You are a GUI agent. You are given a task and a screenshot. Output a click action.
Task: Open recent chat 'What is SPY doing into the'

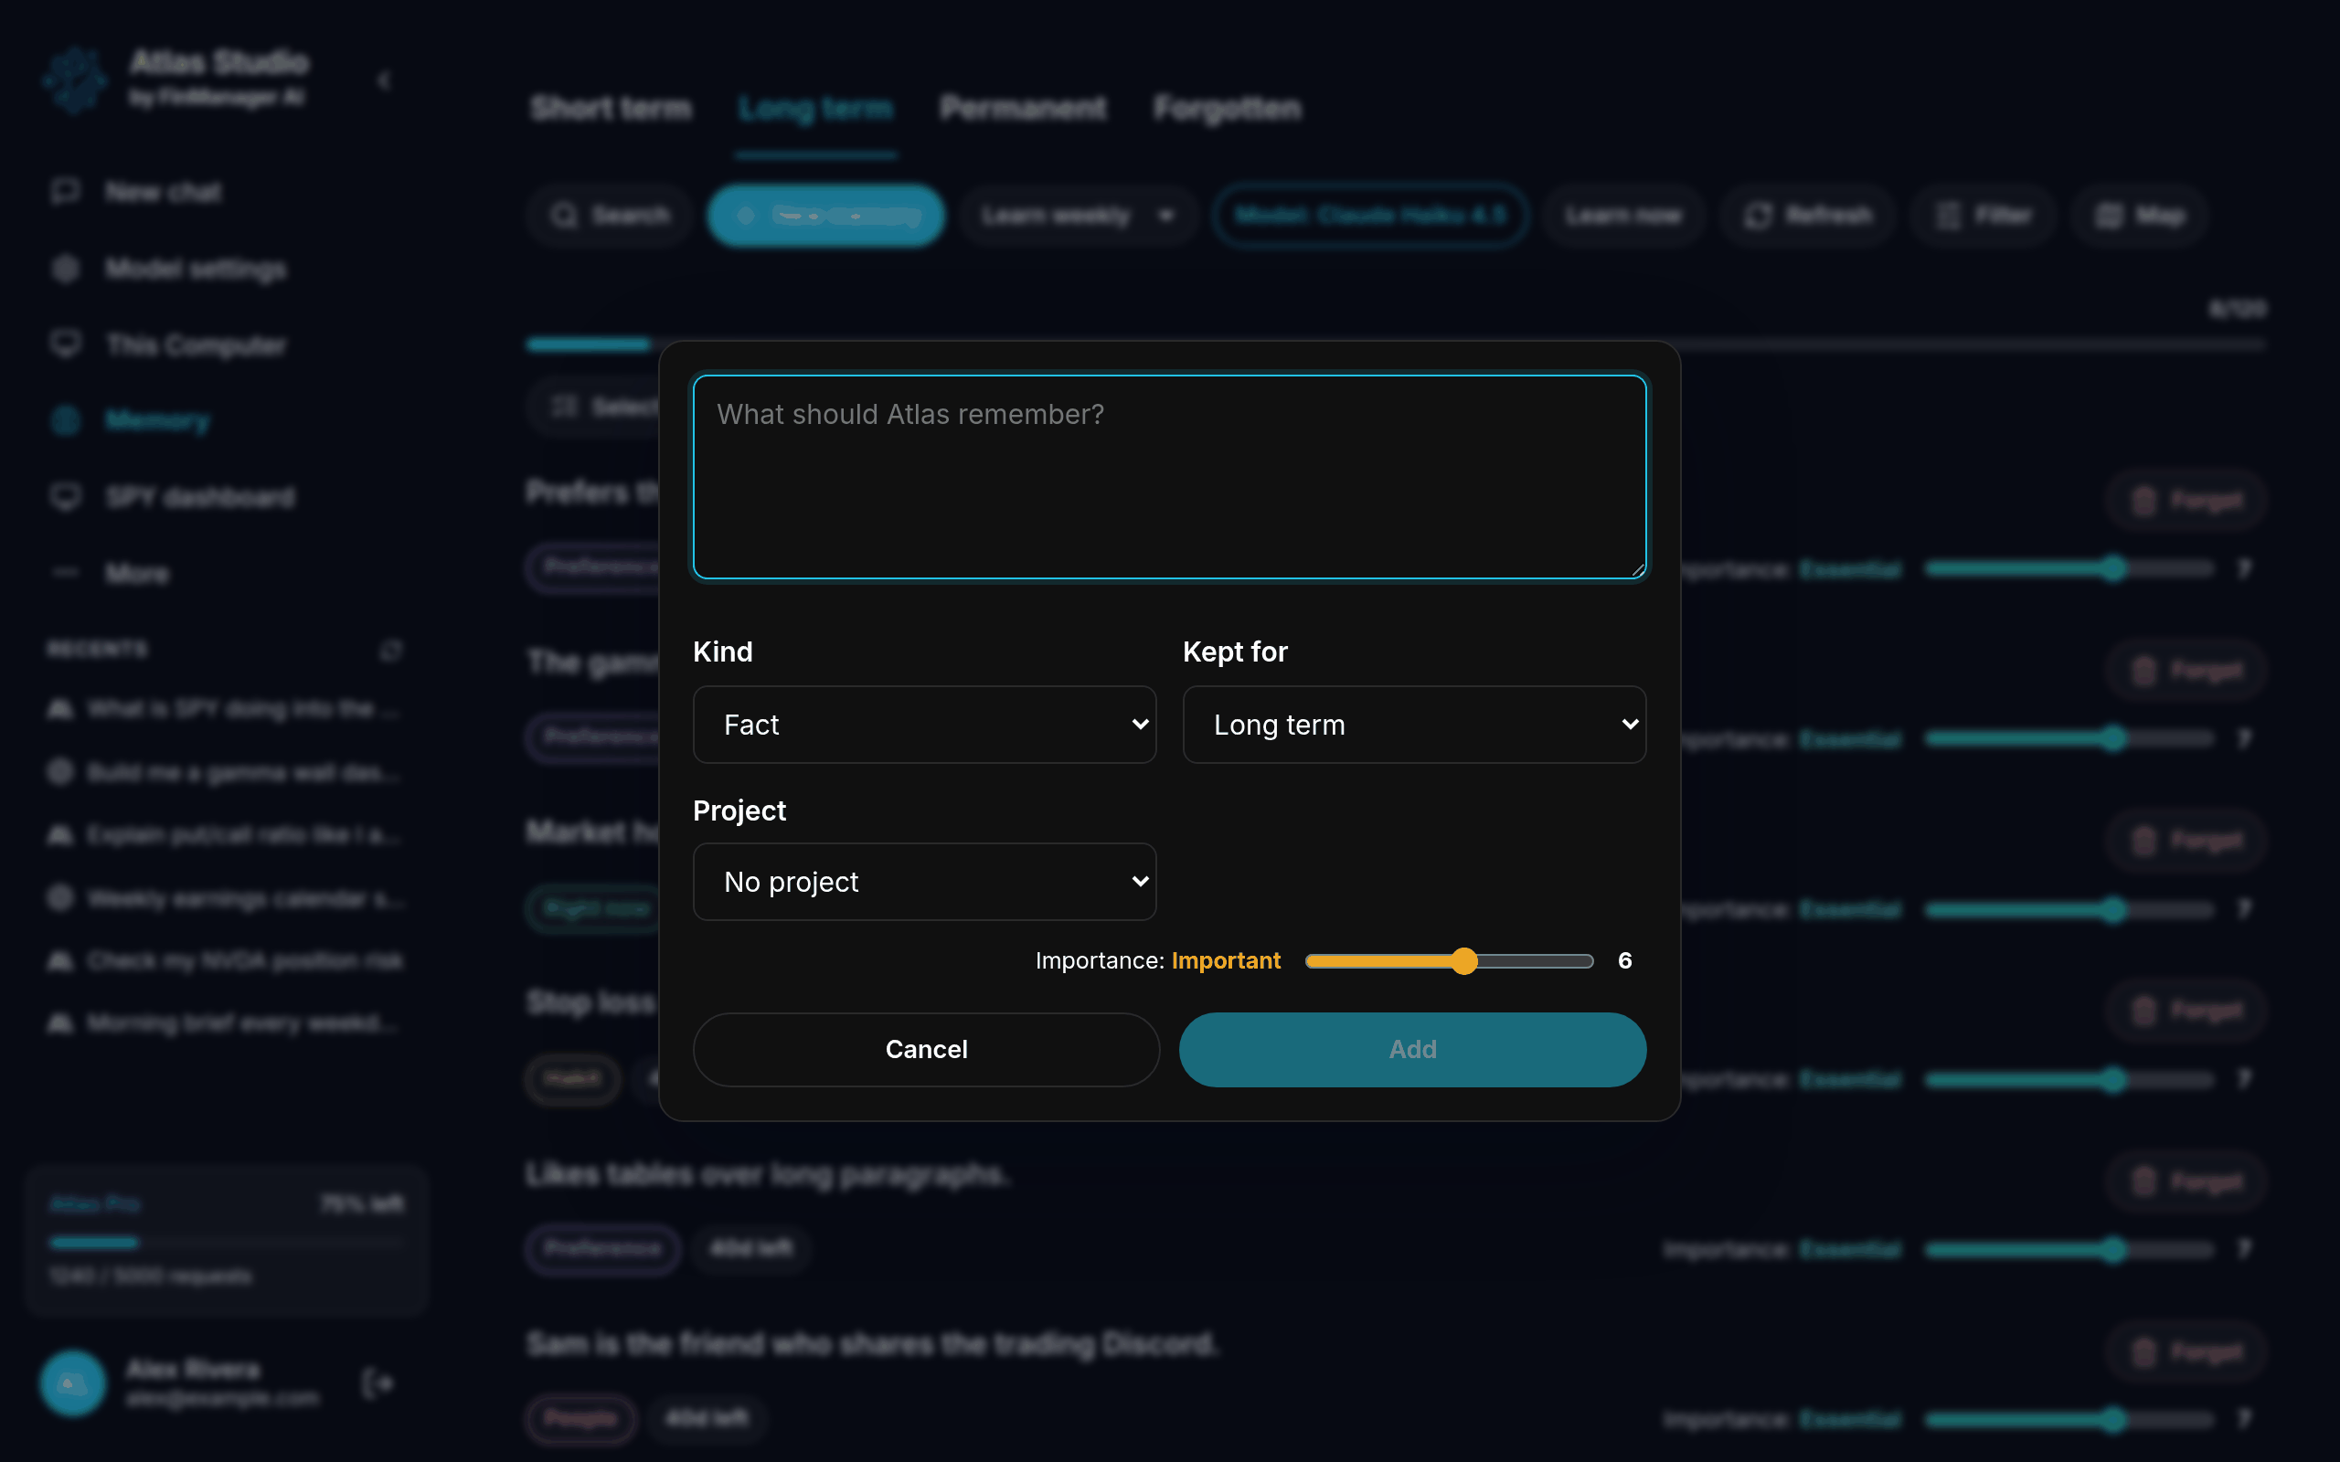coord(225,709)
